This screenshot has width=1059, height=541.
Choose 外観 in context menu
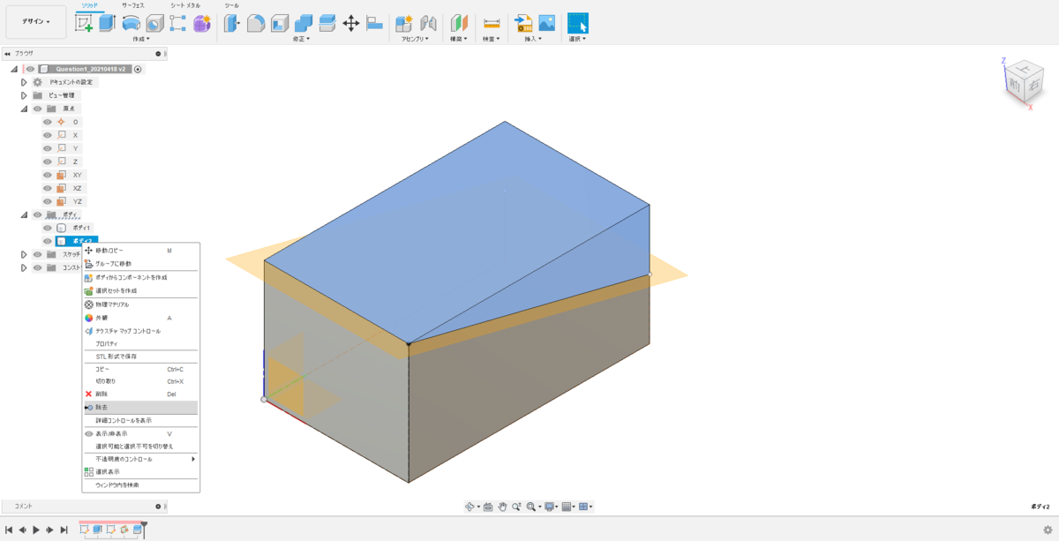coord(141,318)
